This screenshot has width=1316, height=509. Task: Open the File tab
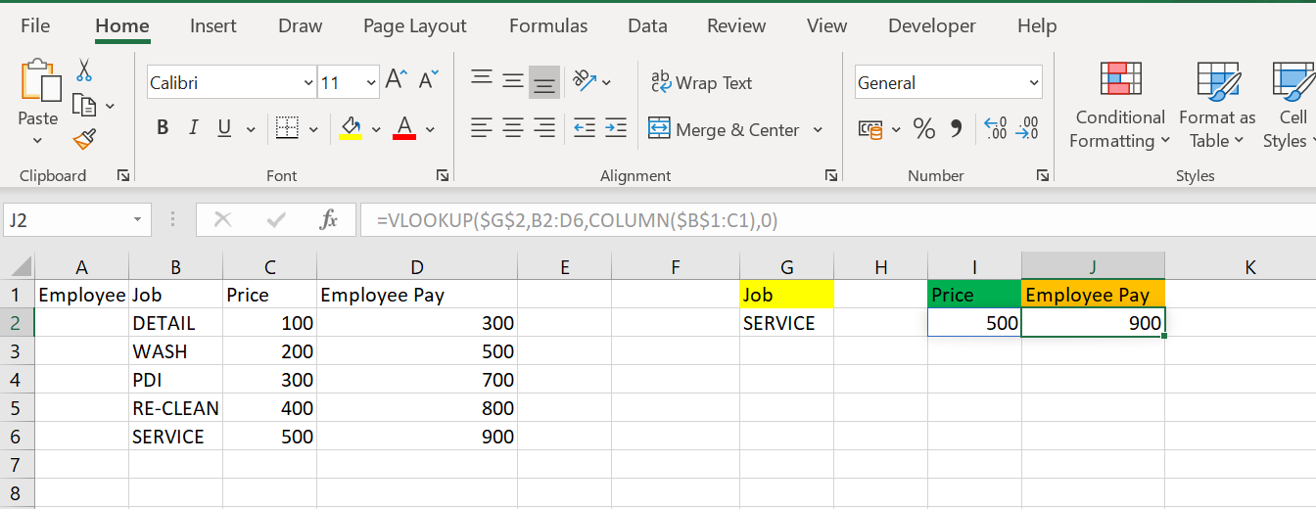tap(35, 26)
